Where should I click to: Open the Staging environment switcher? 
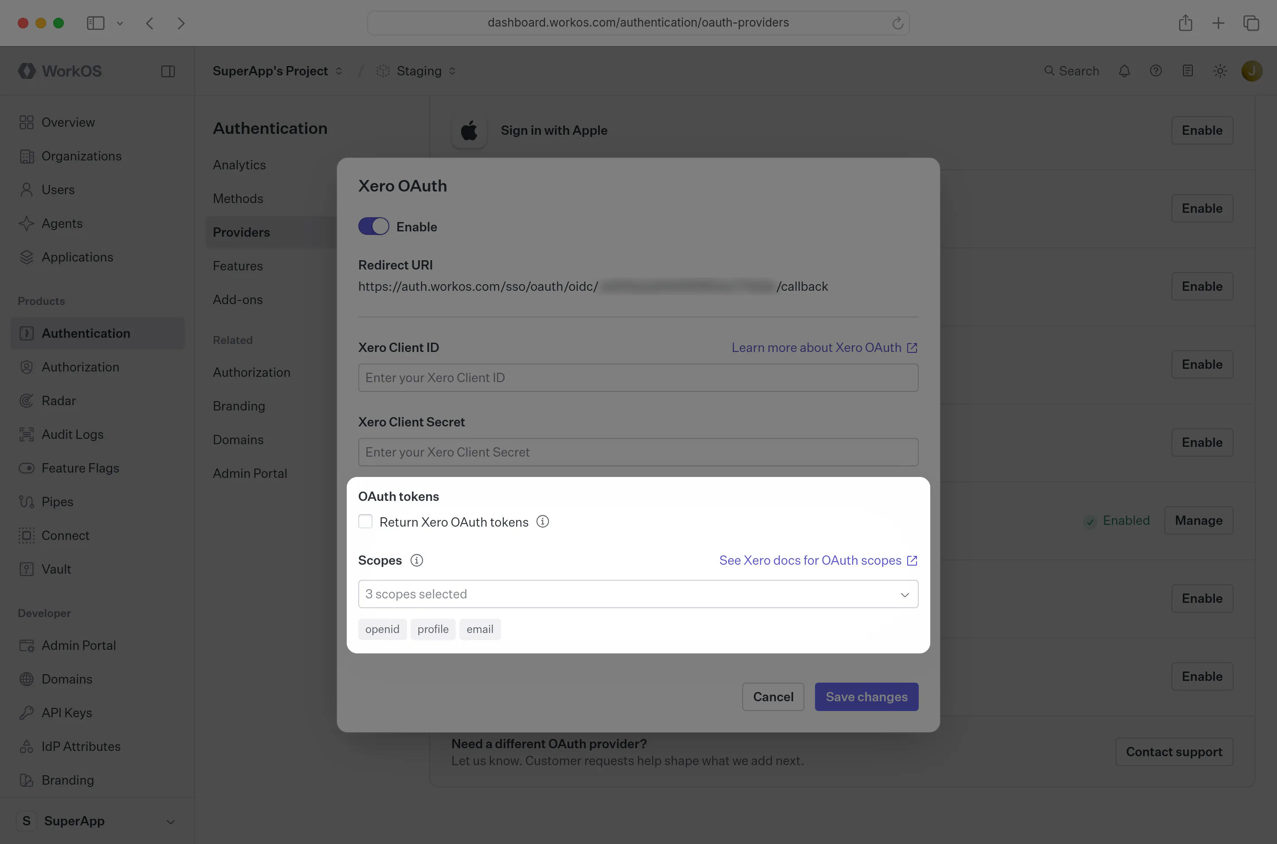click(416, 71)
